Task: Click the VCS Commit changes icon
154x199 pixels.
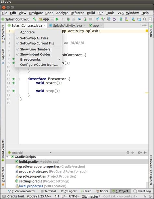Action: point(103,19)
